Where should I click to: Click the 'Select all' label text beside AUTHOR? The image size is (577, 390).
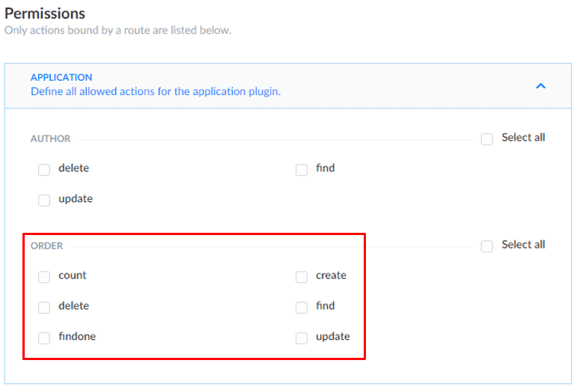click(523, 138)
